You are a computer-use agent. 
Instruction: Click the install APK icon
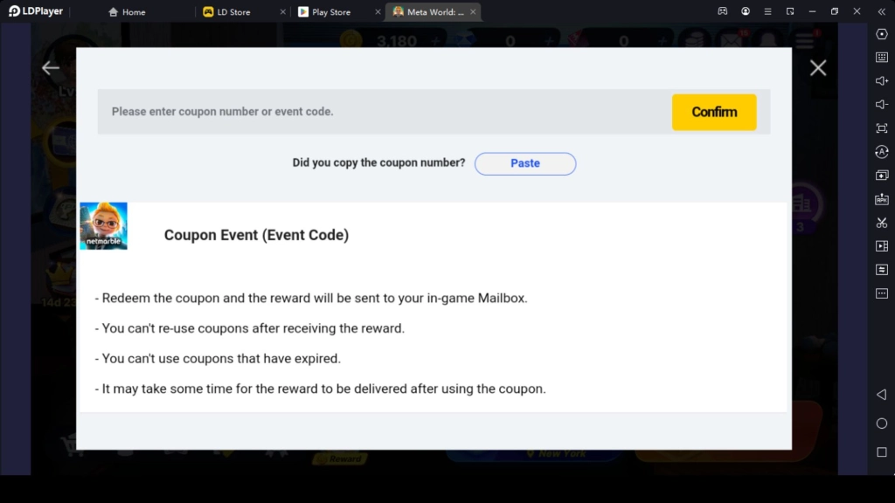(x=882, y=199)
